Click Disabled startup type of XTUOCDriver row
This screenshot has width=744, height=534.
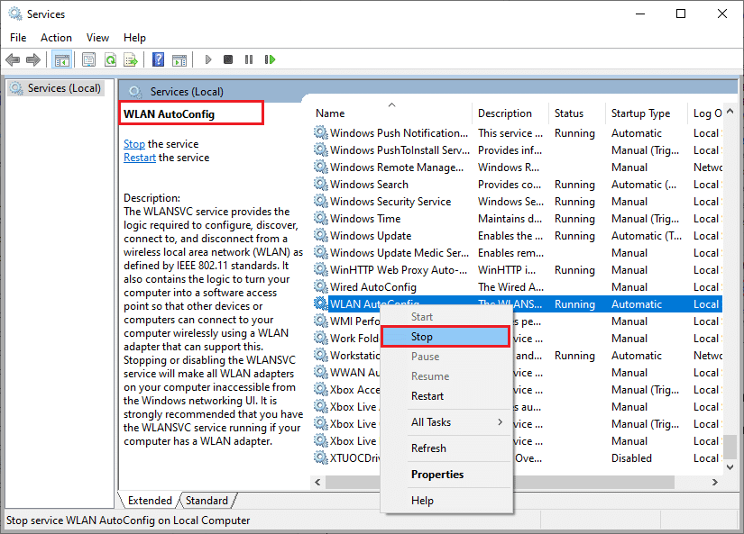(x=631, y=458)
